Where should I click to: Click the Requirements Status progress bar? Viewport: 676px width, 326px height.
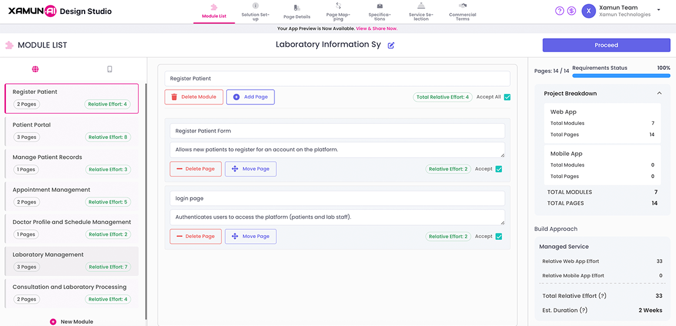click(x=621, y=76)
